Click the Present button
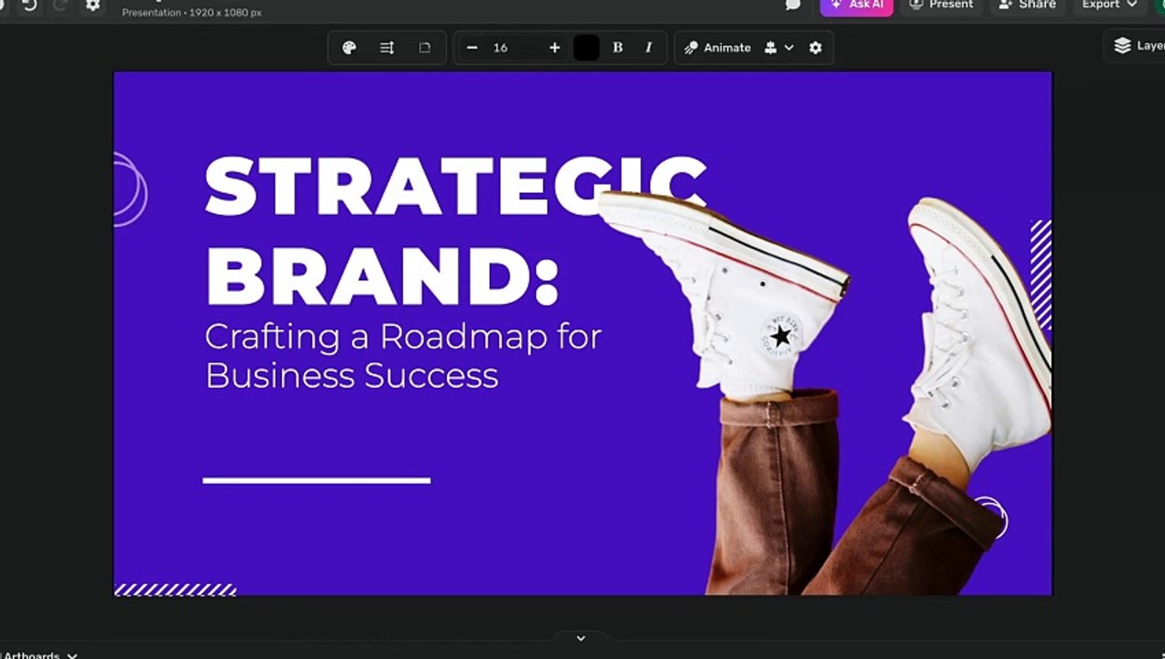The image size is (1165, 659). (942, 5)
